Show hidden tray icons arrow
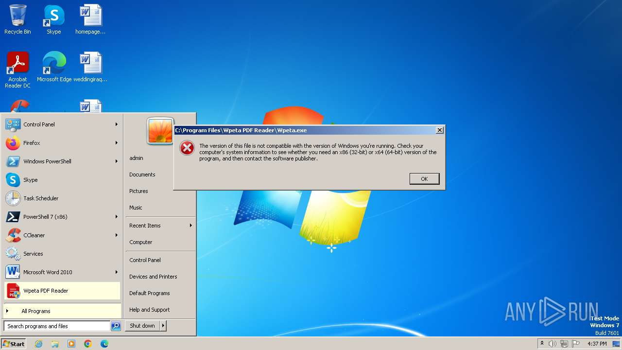 (542, 343)
